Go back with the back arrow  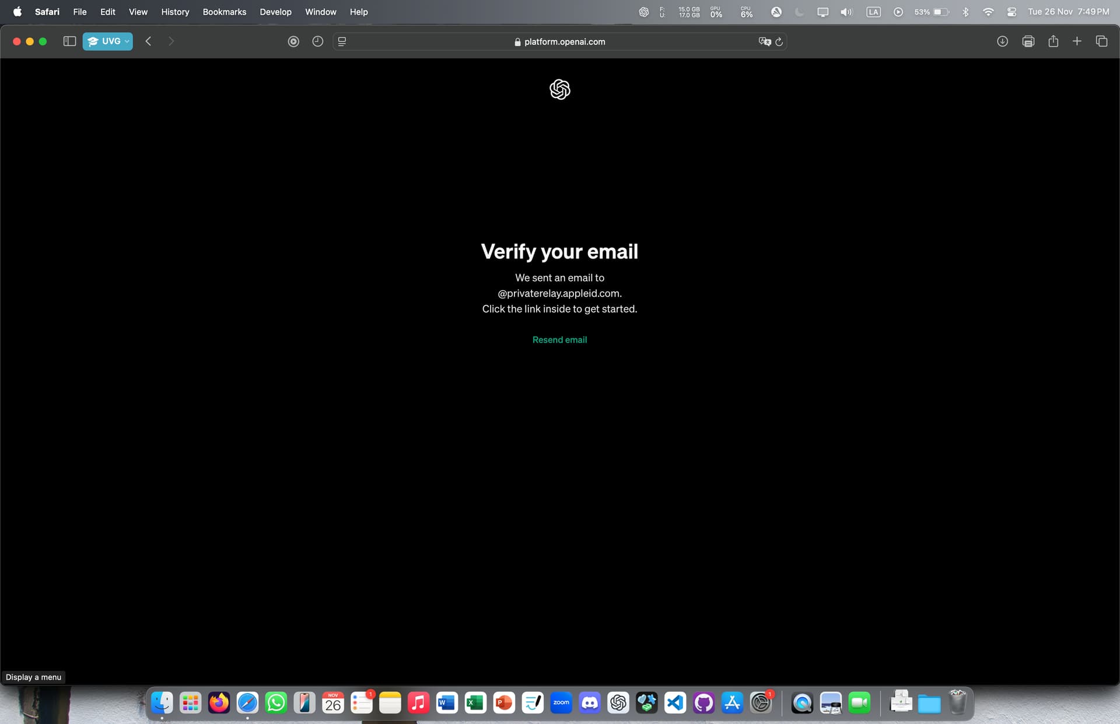[x=148, y=41]
